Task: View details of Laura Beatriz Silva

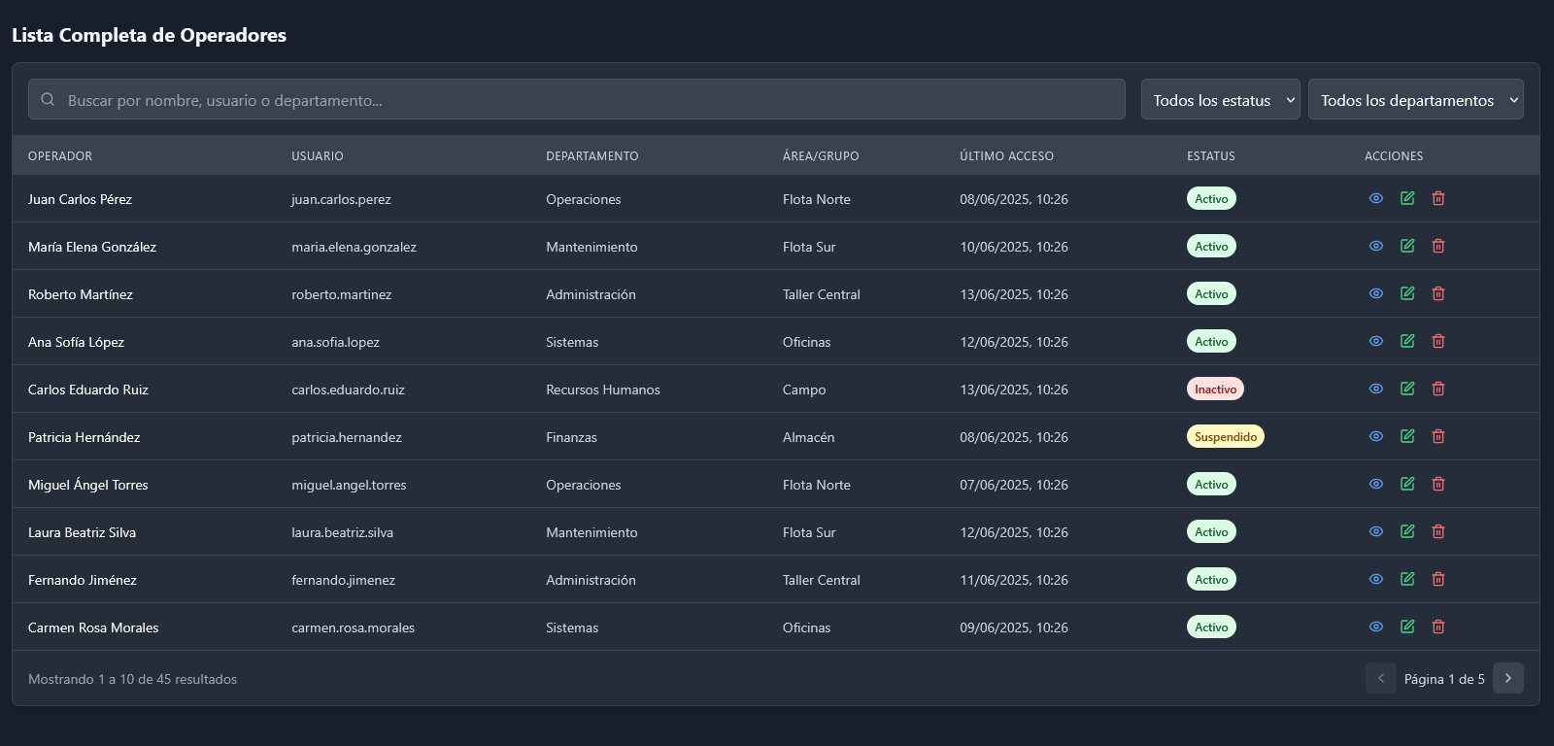Action: click(x=1376, y=531)
